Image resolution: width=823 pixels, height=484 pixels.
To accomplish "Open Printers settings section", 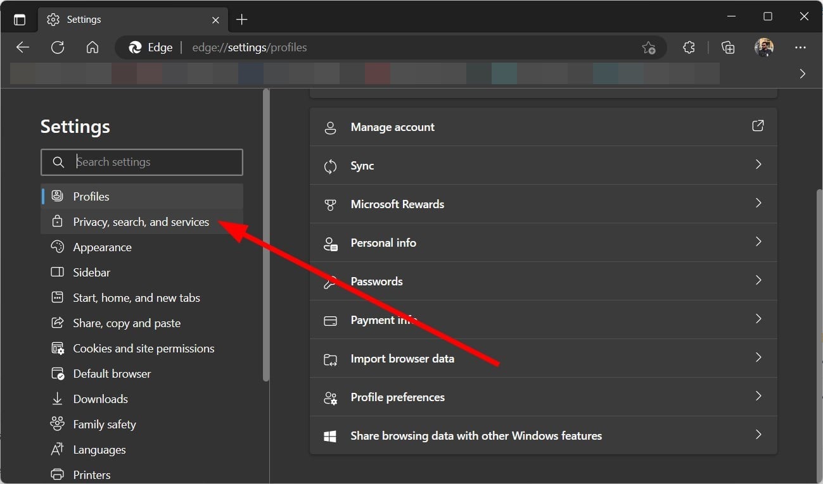I will coord(142,475).
